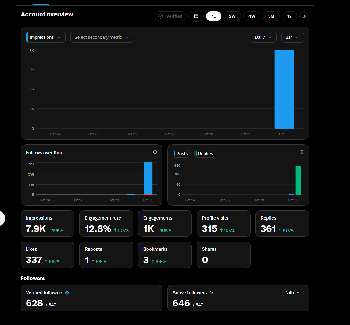
Task: Click the green replies bar in chart
Action: [x=298, y=180]
